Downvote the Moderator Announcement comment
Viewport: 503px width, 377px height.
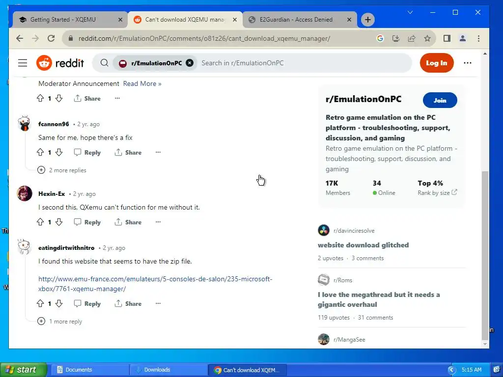(x=59, y=98)
